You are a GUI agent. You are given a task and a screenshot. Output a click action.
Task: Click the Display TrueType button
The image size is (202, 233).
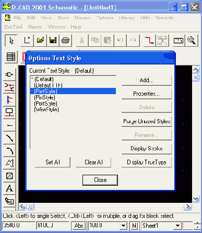tap(147, 162)
